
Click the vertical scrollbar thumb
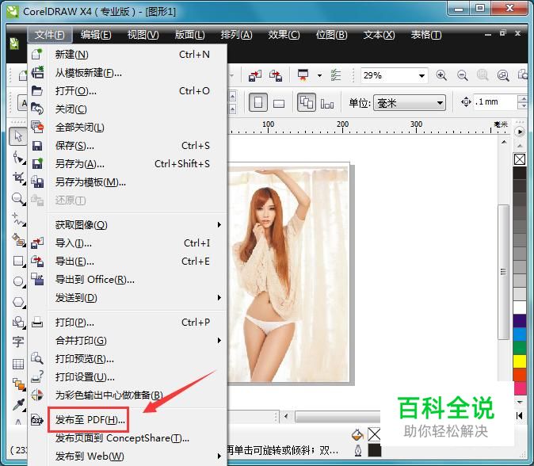[503, 272]
